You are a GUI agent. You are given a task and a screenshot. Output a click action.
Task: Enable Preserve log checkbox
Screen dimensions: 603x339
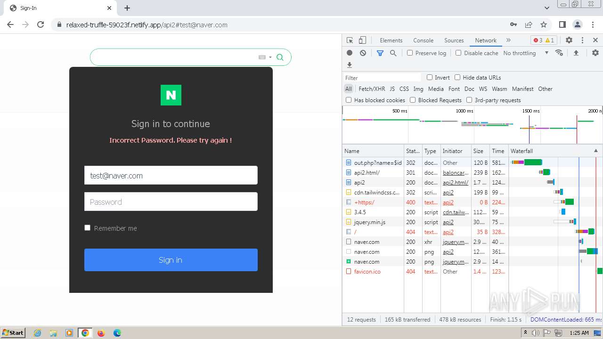(410, 53)
